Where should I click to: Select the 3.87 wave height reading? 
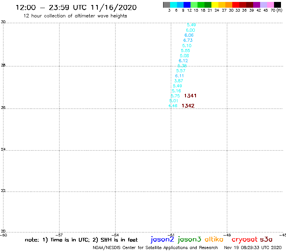[179, 81]
